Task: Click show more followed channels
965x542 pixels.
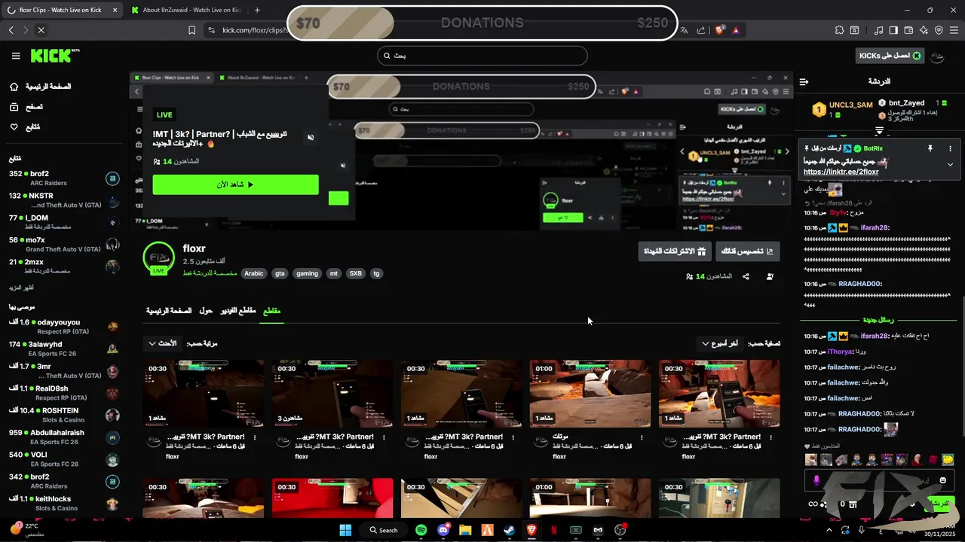Action: click(21, 288)
